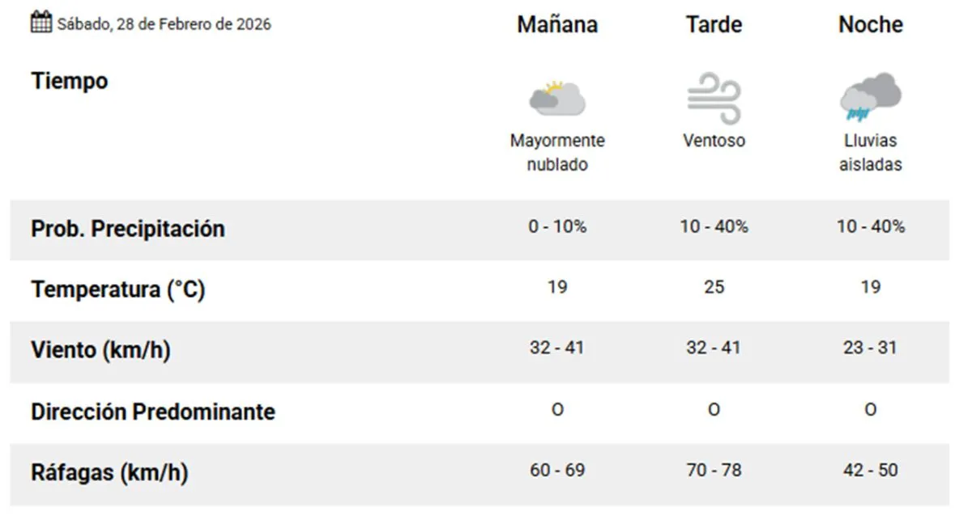
Task: Click the calendar icon beside the date
Action: pos(41,22)
